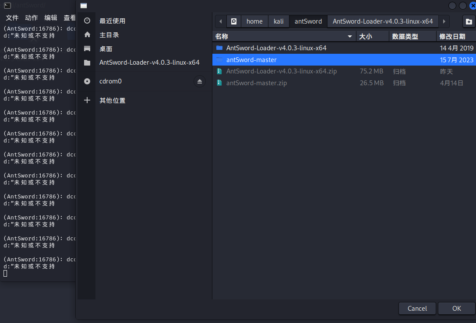Click the 归档 type cell for antSword-master.zip
476x323 pixels.
(x=399, y=83)
